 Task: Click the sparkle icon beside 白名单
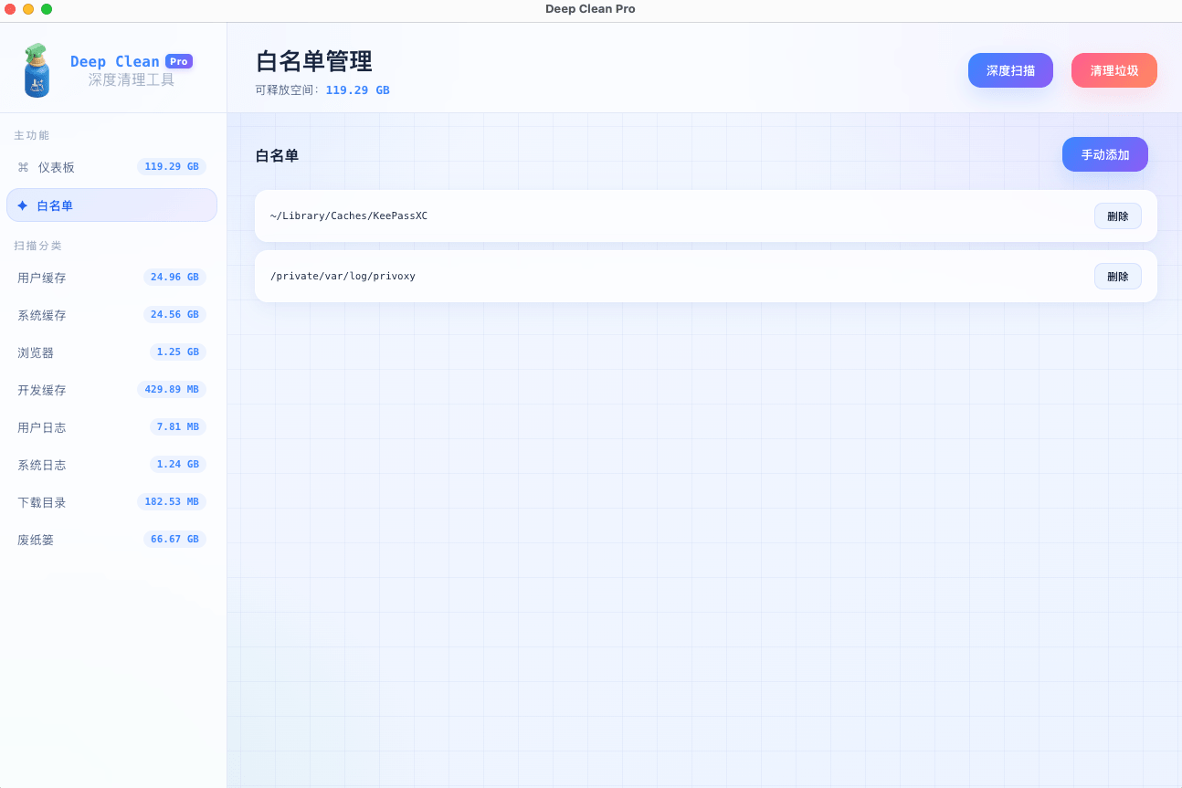[x=22, y=205]
